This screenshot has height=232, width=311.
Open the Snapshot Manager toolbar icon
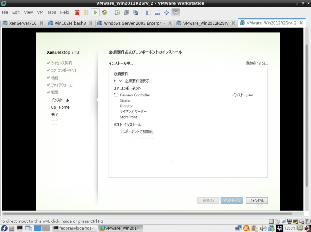136,12
